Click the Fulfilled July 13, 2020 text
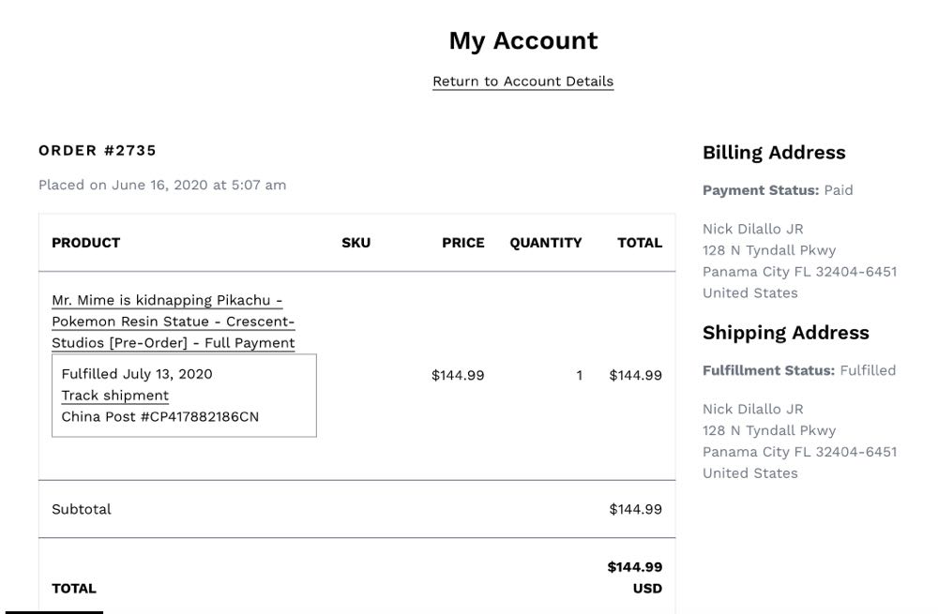This screenshot has height=614, width=938. [137, 374]
